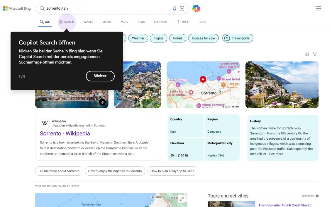332x207 pixels.
Task: Open the hillside village photo thumbnail
Action: click(x=142, y=85)
